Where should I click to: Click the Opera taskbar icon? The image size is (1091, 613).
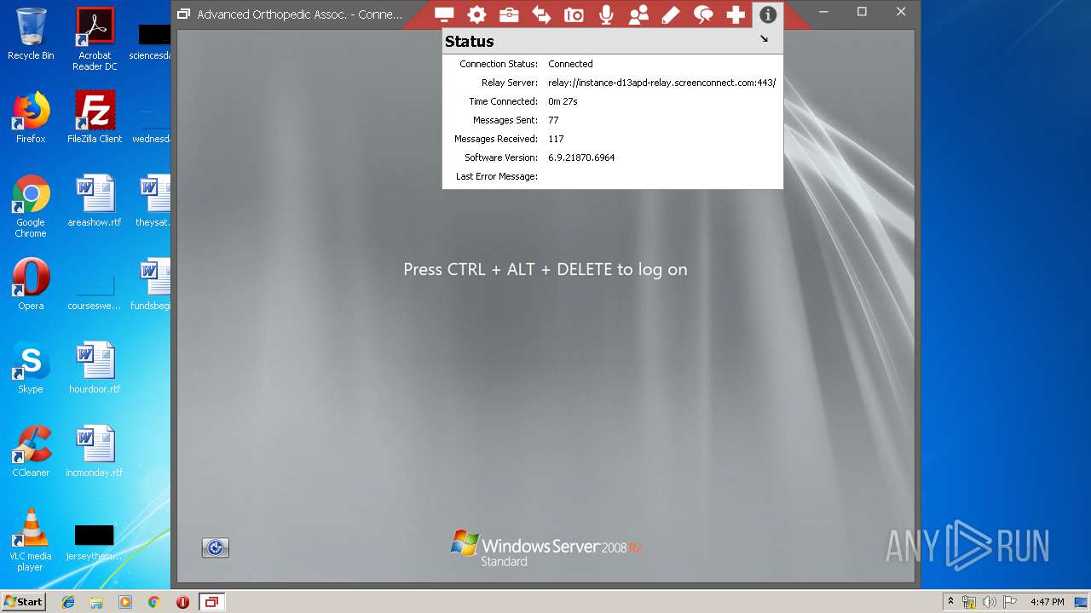[x=182, y=602]
